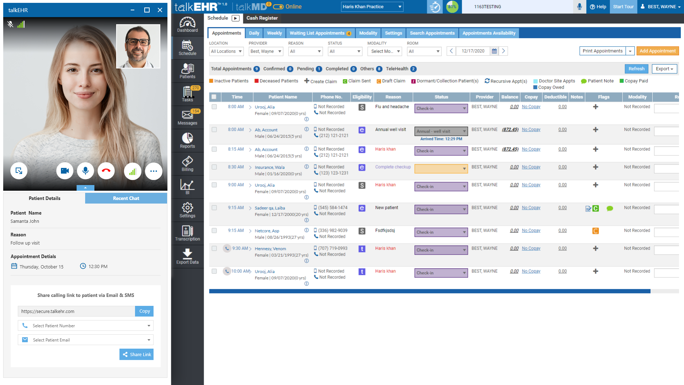This screenshot has height=385, width=684.
Task: Switch to the Weekly tab
Action: [x=274, y=33]
